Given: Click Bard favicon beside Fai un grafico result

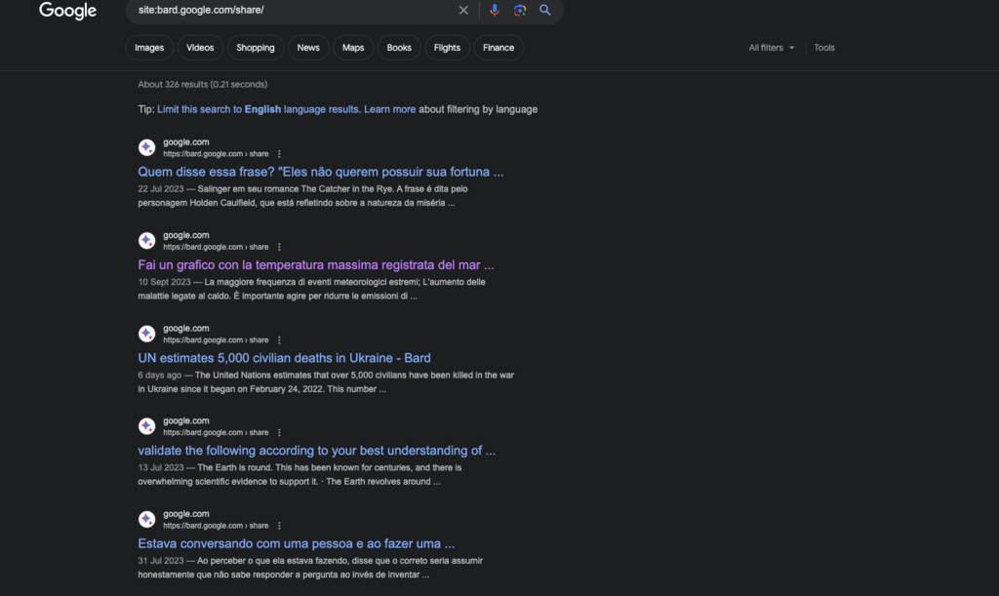Looking at the screenshot, I should tap(147, 241).
